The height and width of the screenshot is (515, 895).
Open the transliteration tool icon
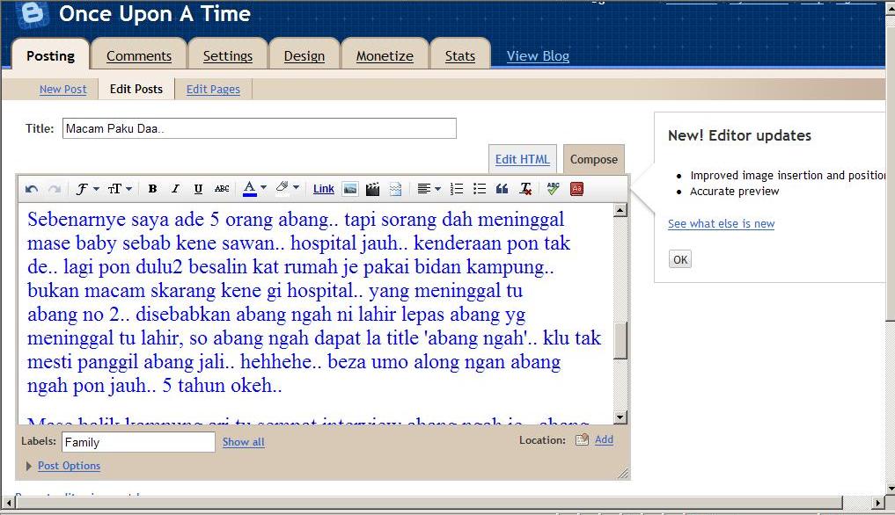pos(577,189)
